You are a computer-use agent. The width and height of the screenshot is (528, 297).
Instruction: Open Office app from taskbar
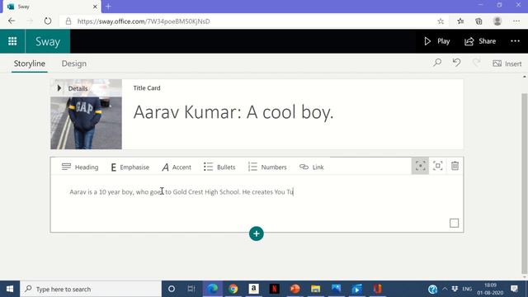377,289
